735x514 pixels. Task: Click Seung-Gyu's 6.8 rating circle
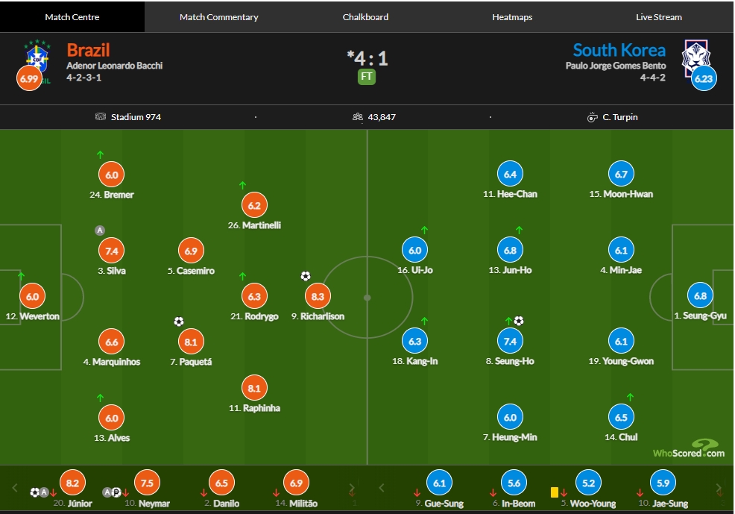(700, 296)
